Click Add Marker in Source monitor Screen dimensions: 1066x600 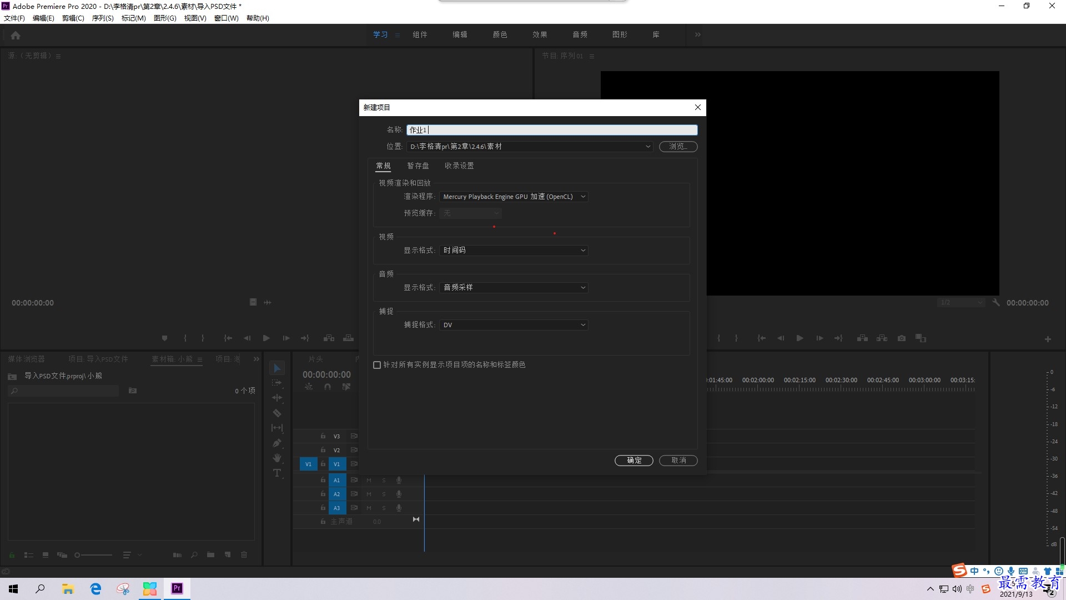tap(164, 338)
